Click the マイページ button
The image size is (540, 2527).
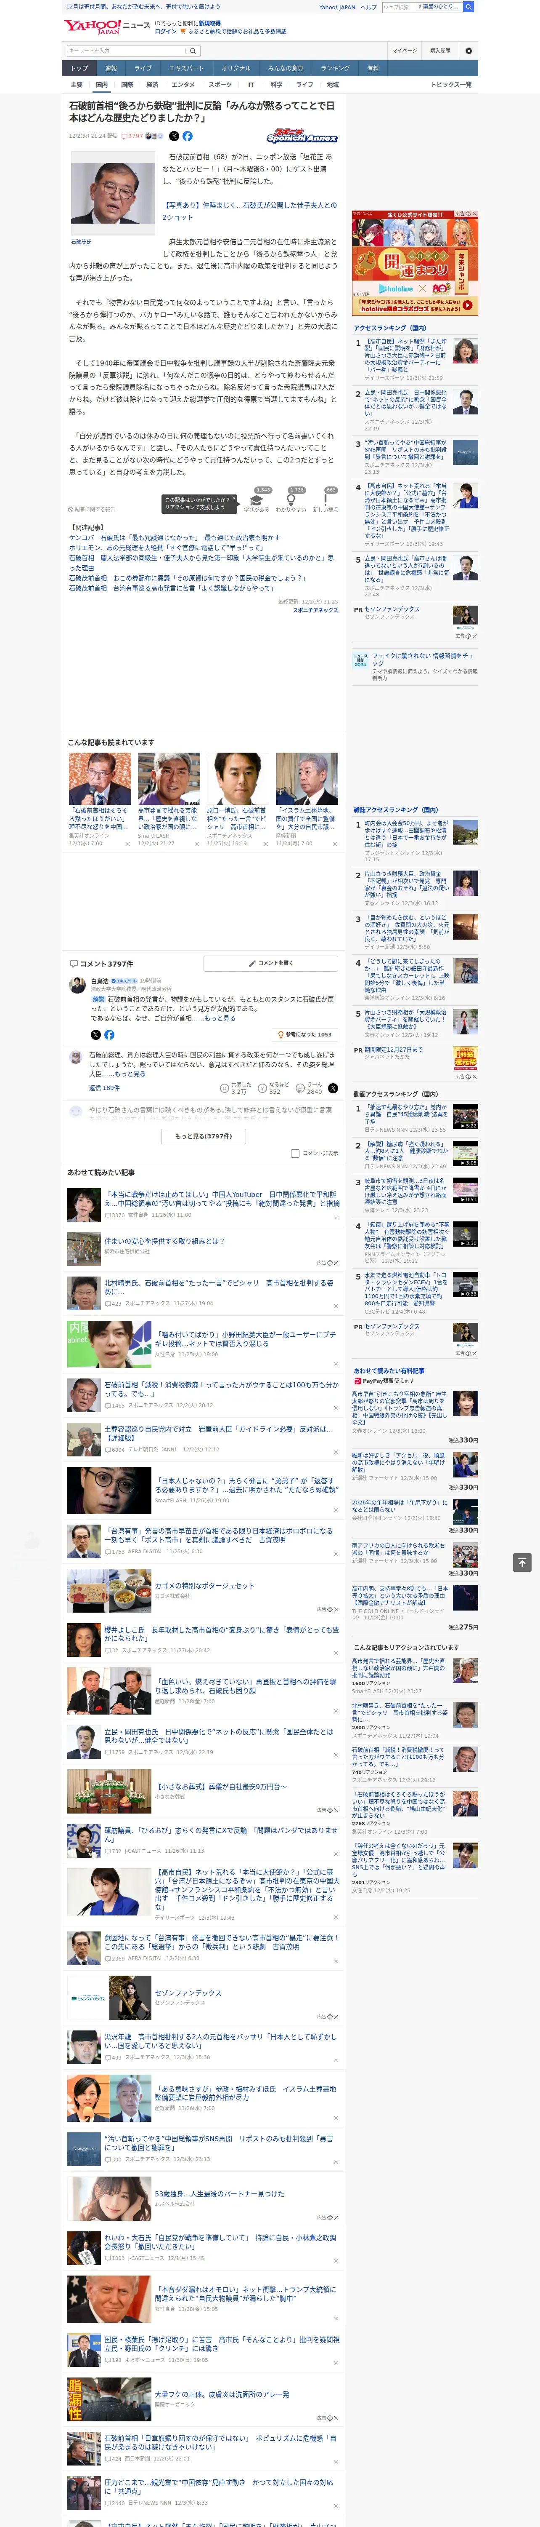pyautogui.click(x=405, y=51)
